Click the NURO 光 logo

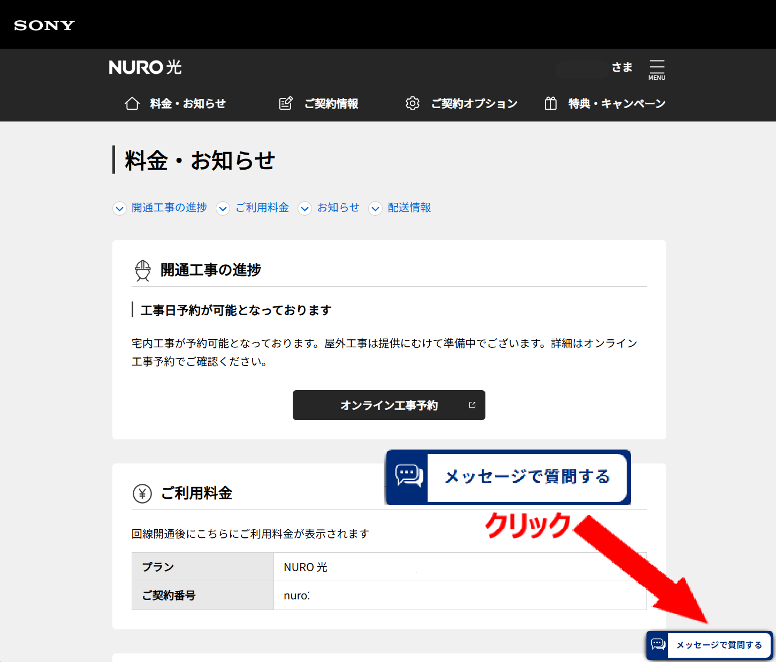point(145,67)
